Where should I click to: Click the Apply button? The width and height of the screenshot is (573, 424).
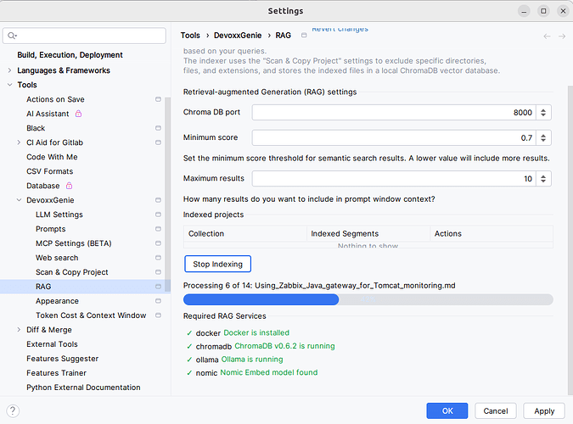(544, 410)
